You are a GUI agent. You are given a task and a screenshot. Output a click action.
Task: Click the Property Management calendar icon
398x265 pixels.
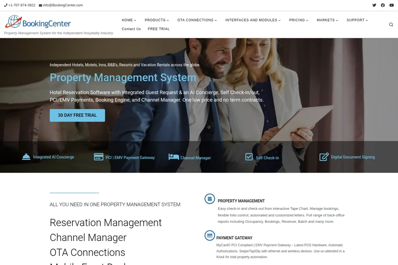[210, 199]
